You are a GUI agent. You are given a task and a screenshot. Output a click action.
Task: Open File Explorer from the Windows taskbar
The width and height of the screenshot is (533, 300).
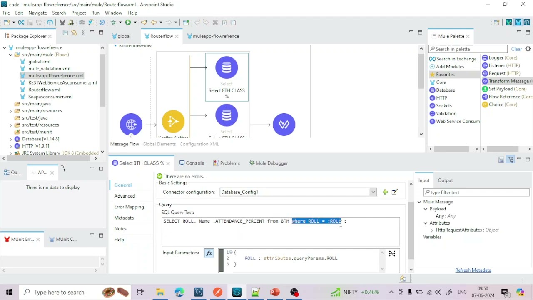coord(160,292)
